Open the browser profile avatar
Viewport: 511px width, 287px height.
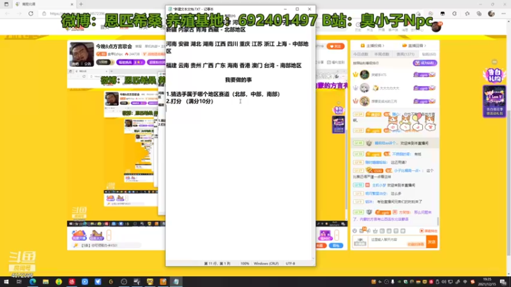(x=491, y=13)
